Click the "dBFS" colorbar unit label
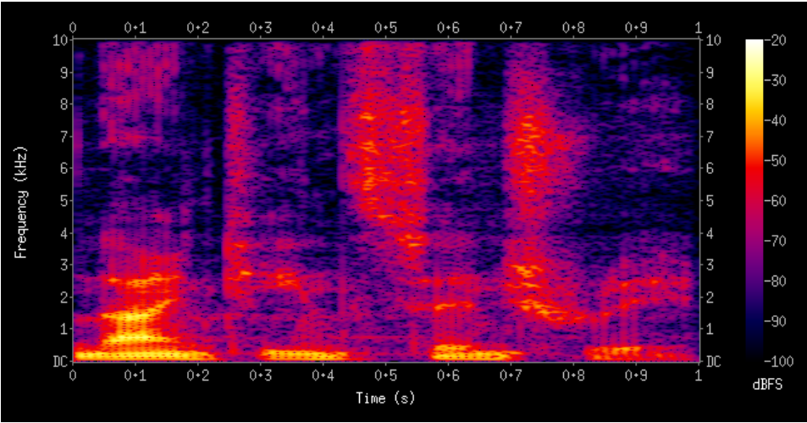Viewport: 807px width, 423px height. (x=767, y=384)
